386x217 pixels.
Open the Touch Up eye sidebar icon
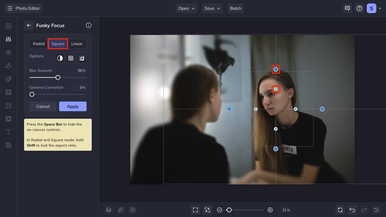[x=8, y=52]
